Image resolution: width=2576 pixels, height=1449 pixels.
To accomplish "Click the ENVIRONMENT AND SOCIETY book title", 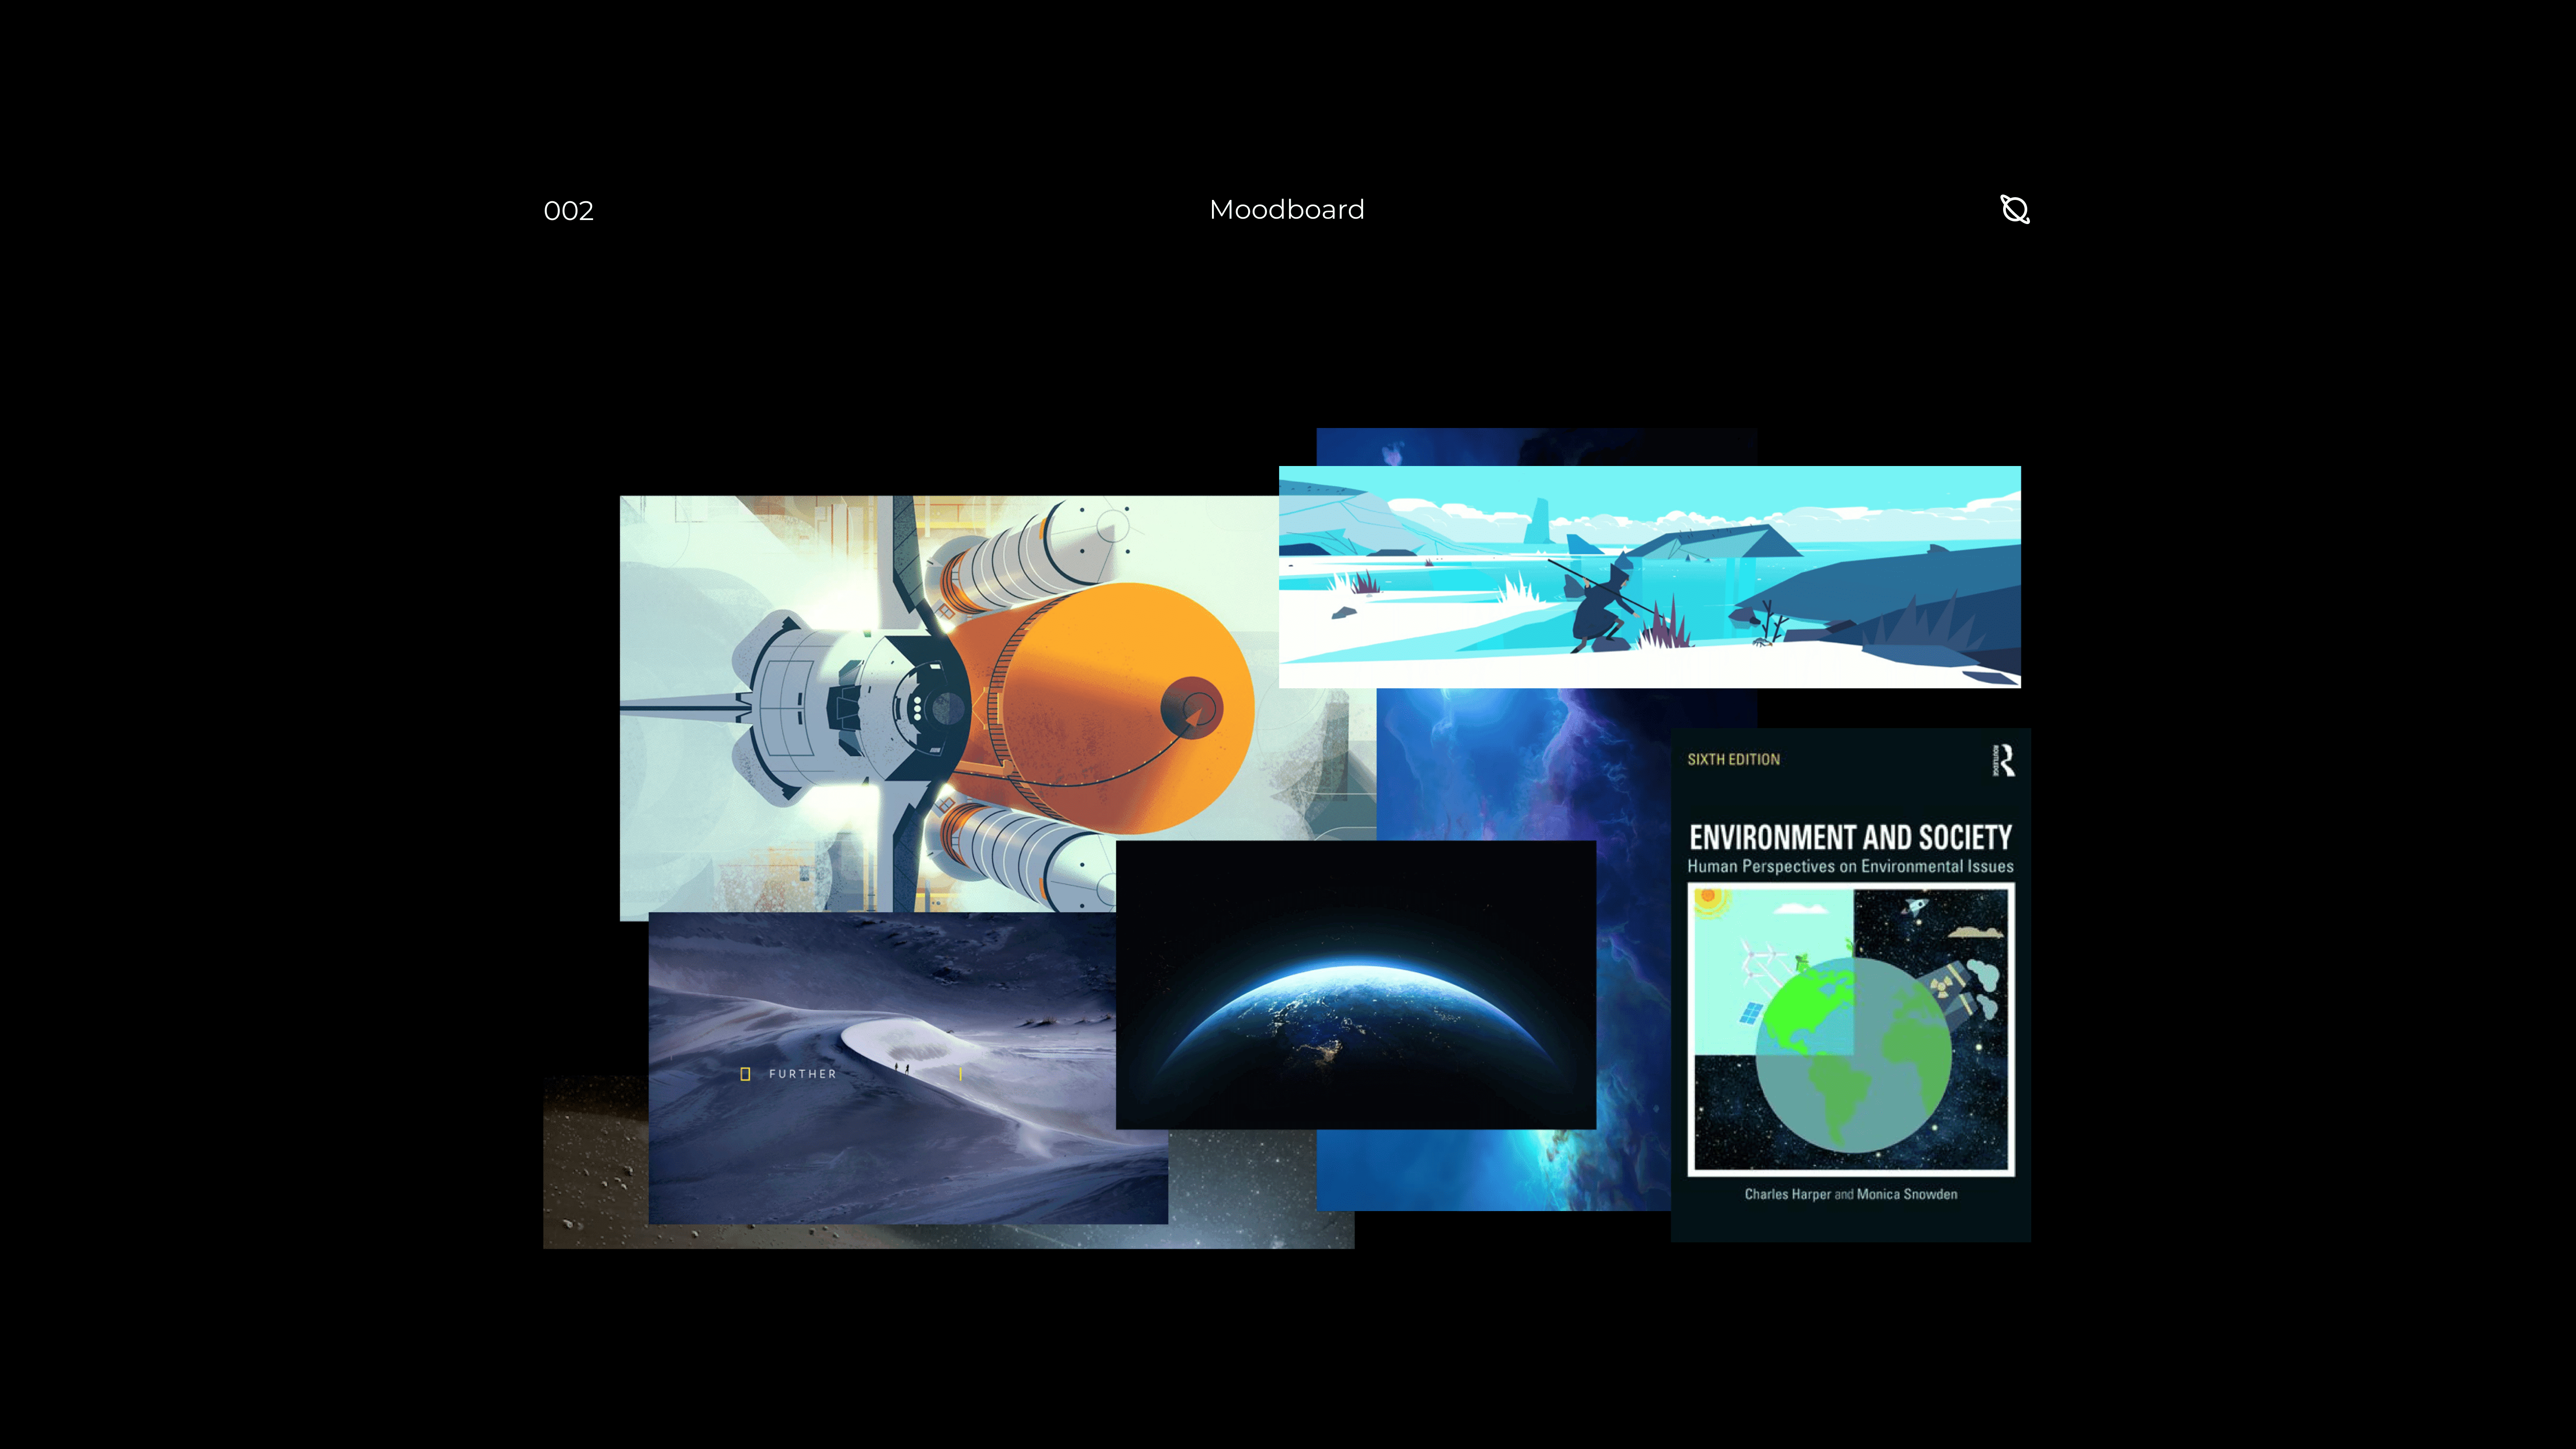I will pyautogui.click(x=1850, y=837).
